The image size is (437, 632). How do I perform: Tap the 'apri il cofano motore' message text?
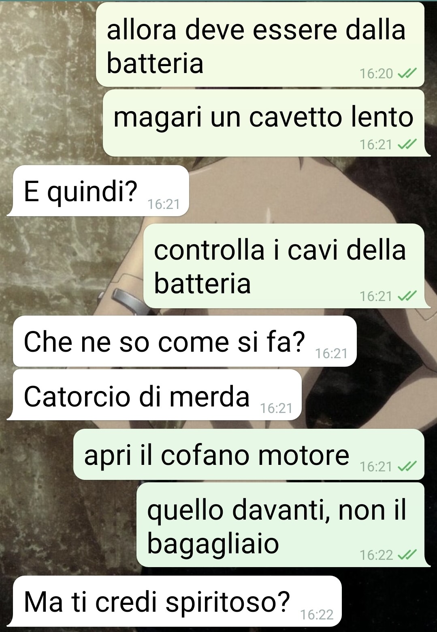pyautogui.click(x=217, y=455)
